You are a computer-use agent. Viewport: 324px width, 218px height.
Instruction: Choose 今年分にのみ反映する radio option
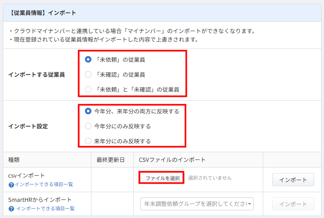tap(88, 126)
